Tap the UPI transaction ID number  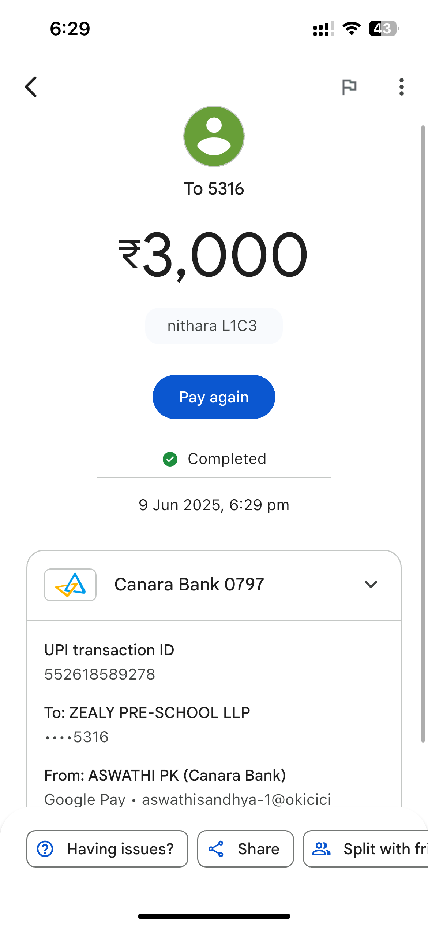pyautogui.click(x=100, y=674)
